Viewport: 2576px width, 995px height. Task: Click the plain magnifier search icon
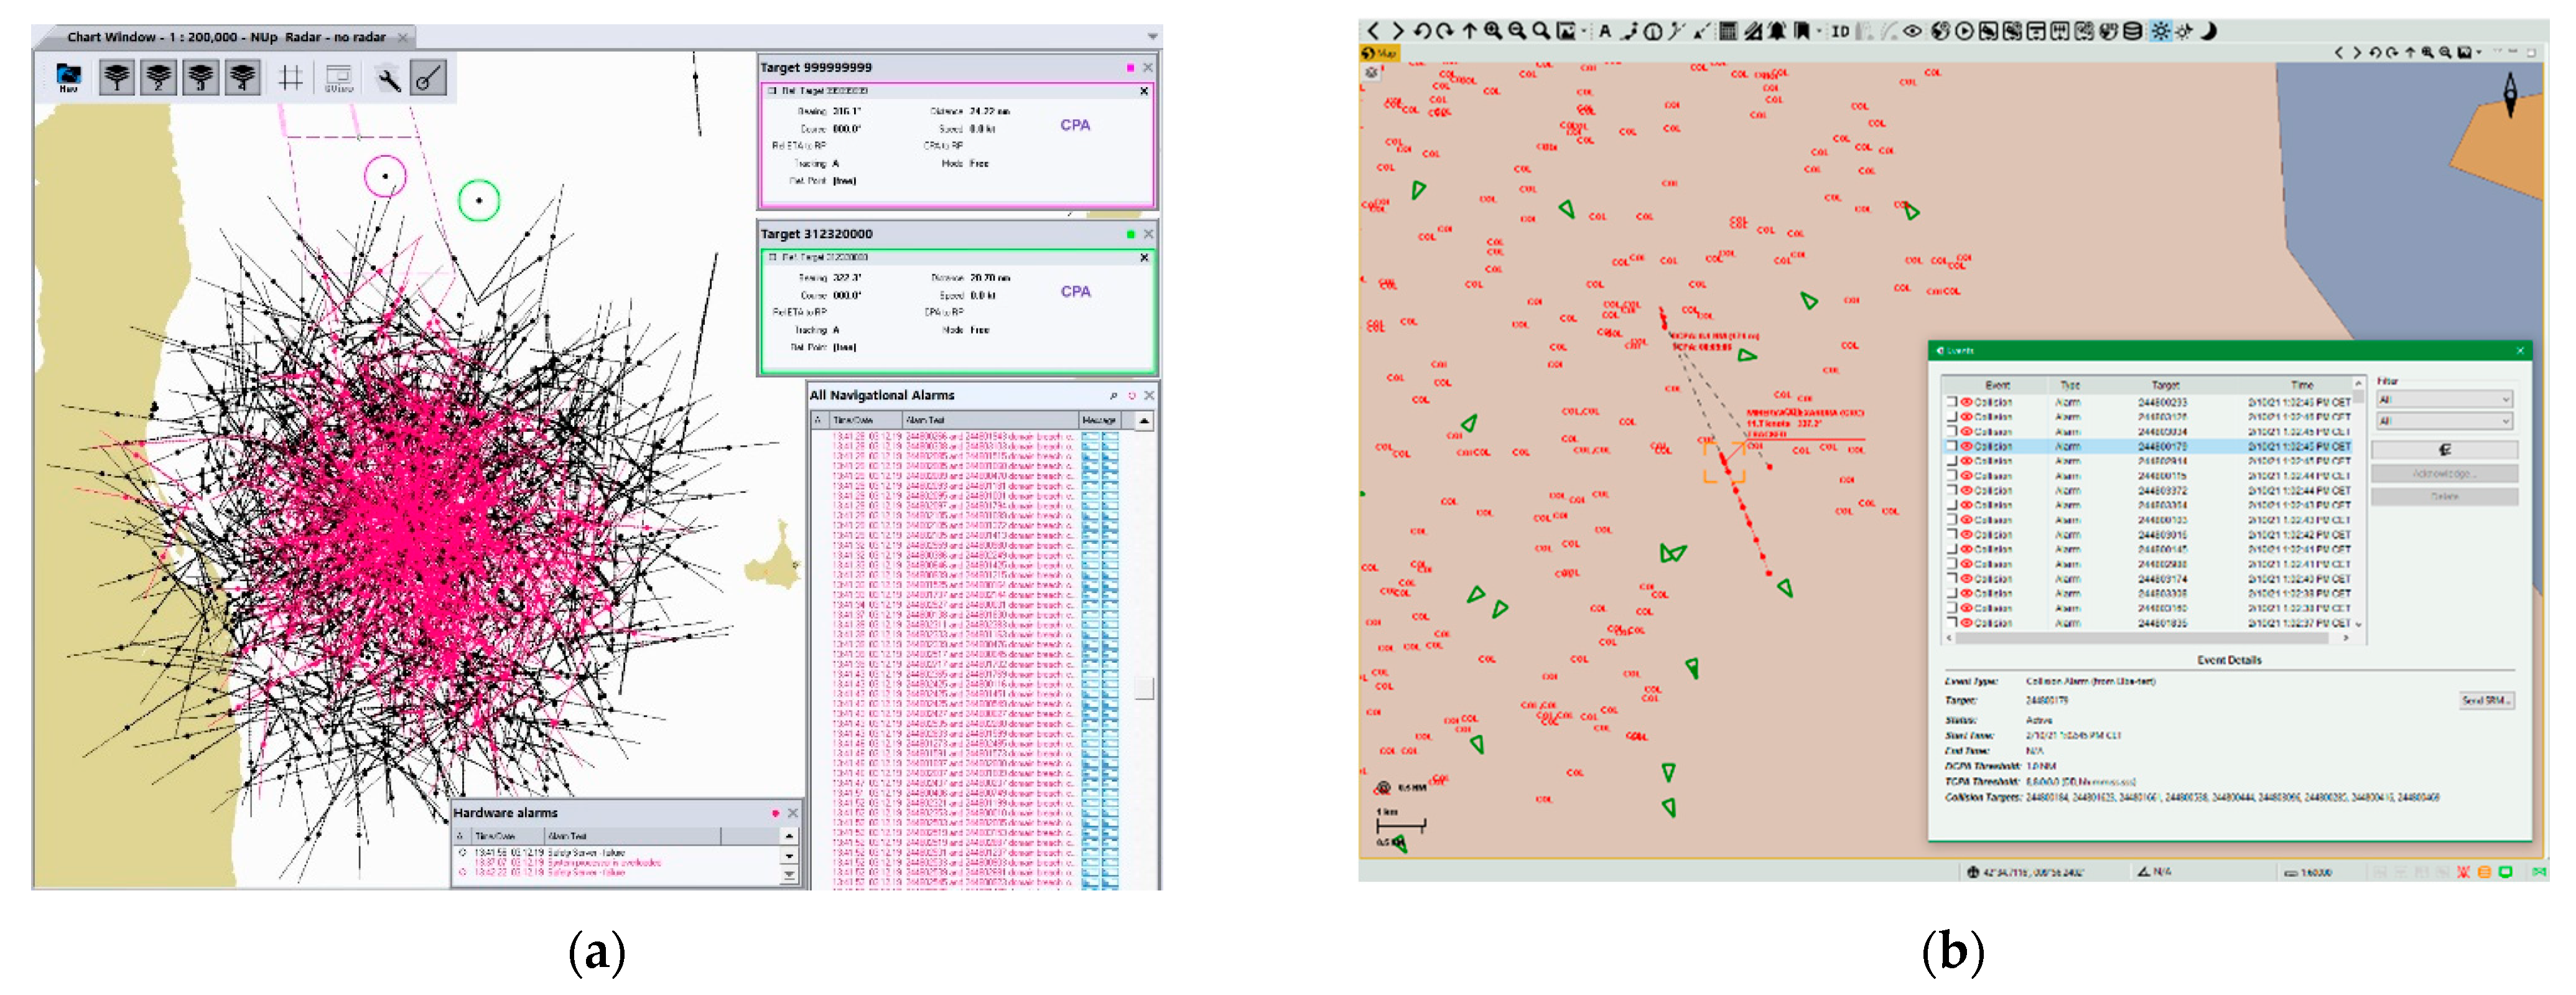[x=1541, y=31]
